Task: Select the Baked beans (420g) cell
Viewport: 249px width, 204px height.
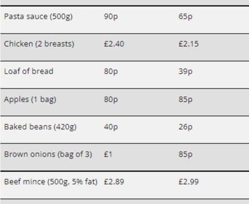Action: 40,127
